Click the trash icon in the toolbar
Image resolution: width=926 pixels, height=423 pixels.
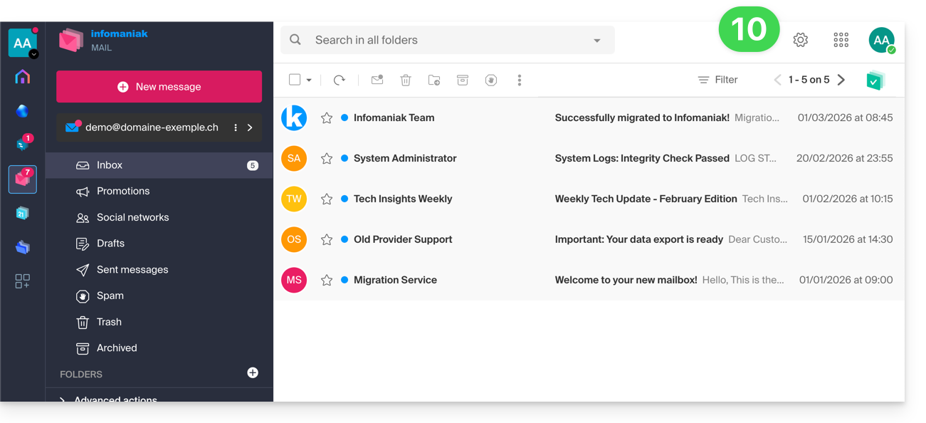tap(406, 80)
